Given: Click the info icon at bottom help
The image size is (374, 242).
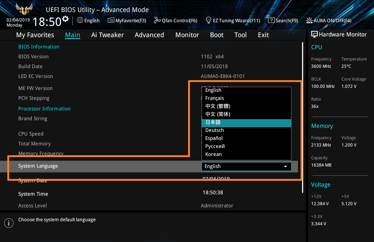Looking at the screenshot, I should coord(9,223).
